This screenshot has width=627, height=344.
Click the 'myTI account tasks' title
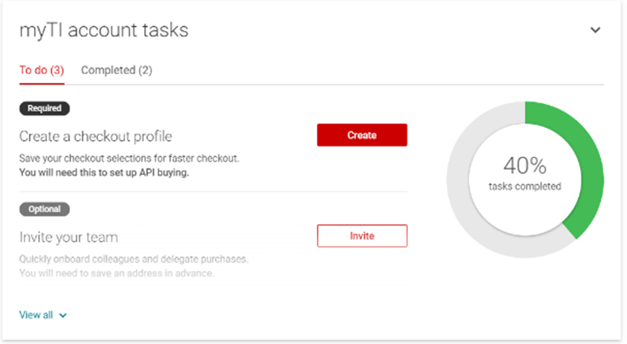tap(104, 30)
